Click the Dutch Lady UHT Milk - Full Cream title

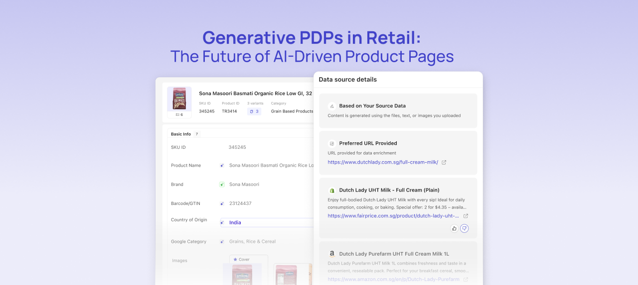pos(389,190)
